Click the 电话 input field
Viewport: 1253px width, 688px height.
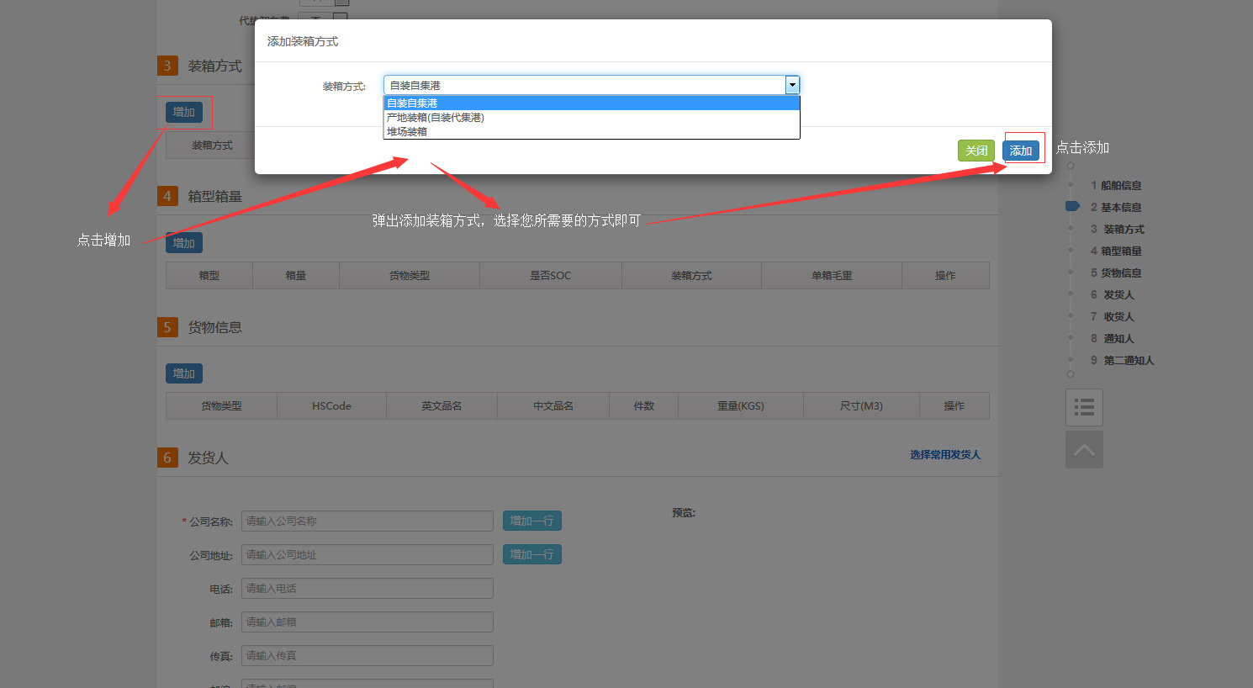[367, 589]
